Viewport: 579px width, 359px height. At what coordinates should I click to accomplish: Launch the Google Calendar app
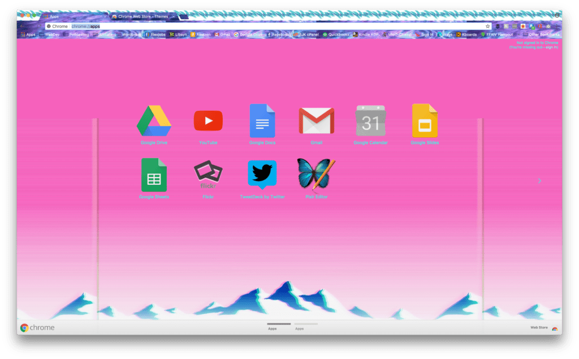pyautogui.click(x=370, y=120)
